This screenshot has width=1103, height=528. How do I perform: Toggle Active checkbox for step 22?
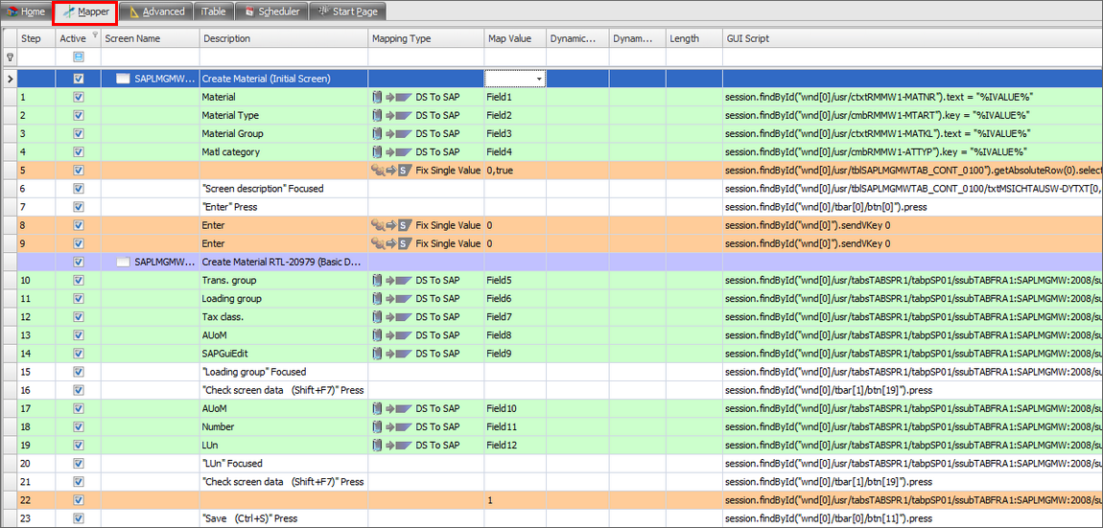point(79,499)
